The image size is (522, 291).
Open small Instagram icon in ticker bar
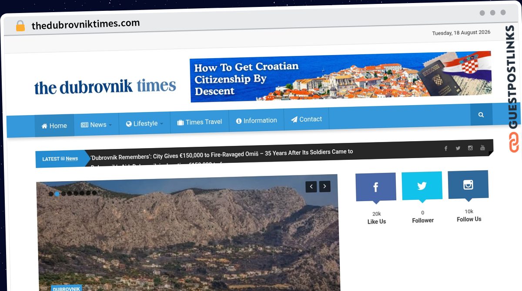470,148
